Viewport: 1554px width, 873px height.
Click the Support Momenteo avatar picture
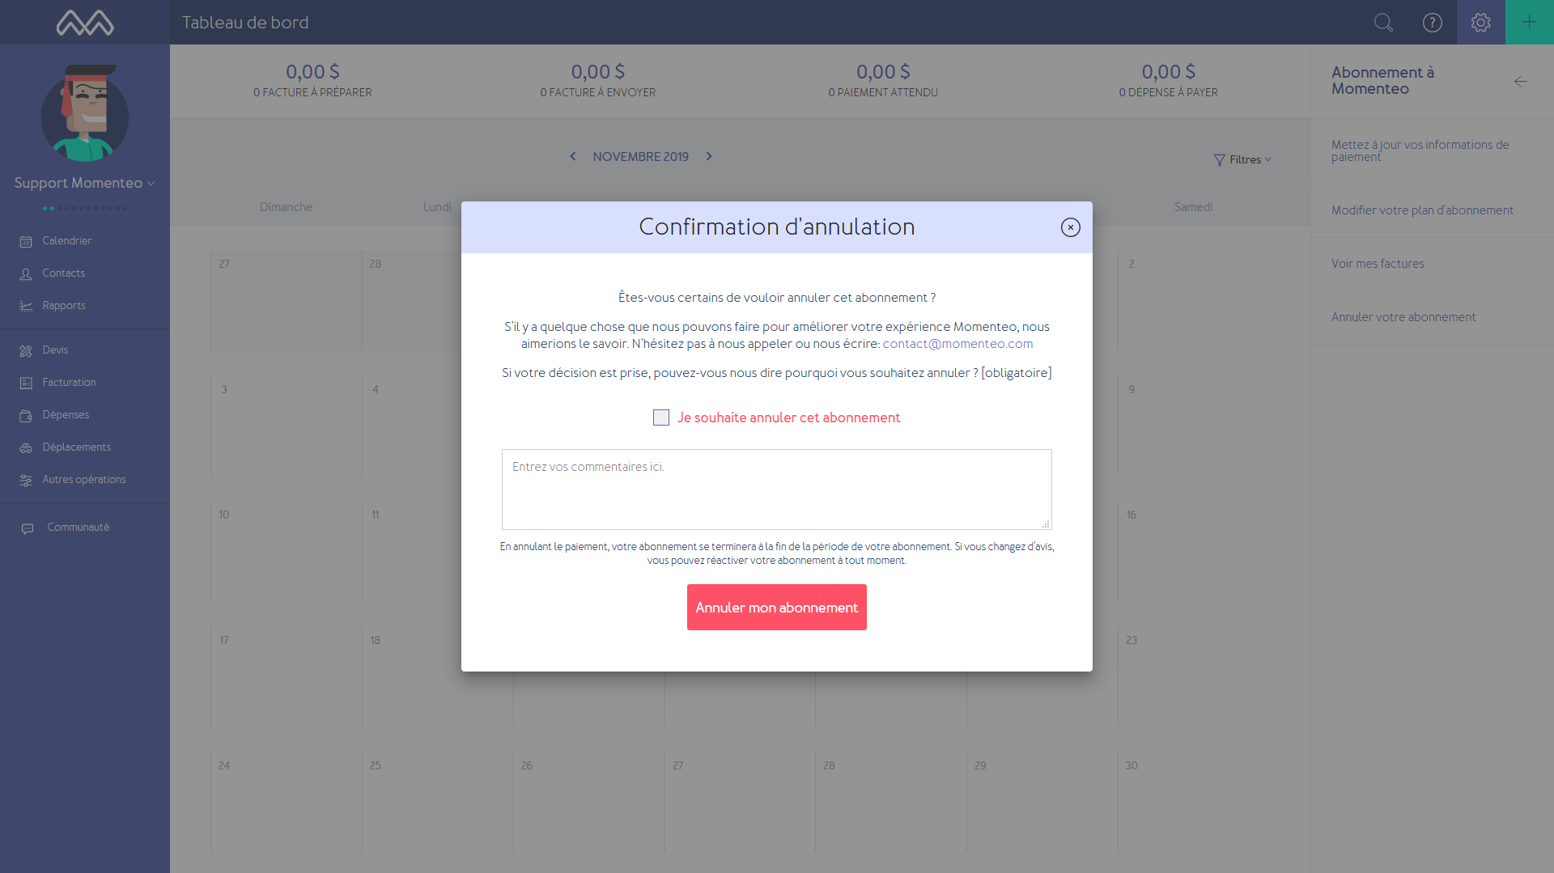coord(85,113)
